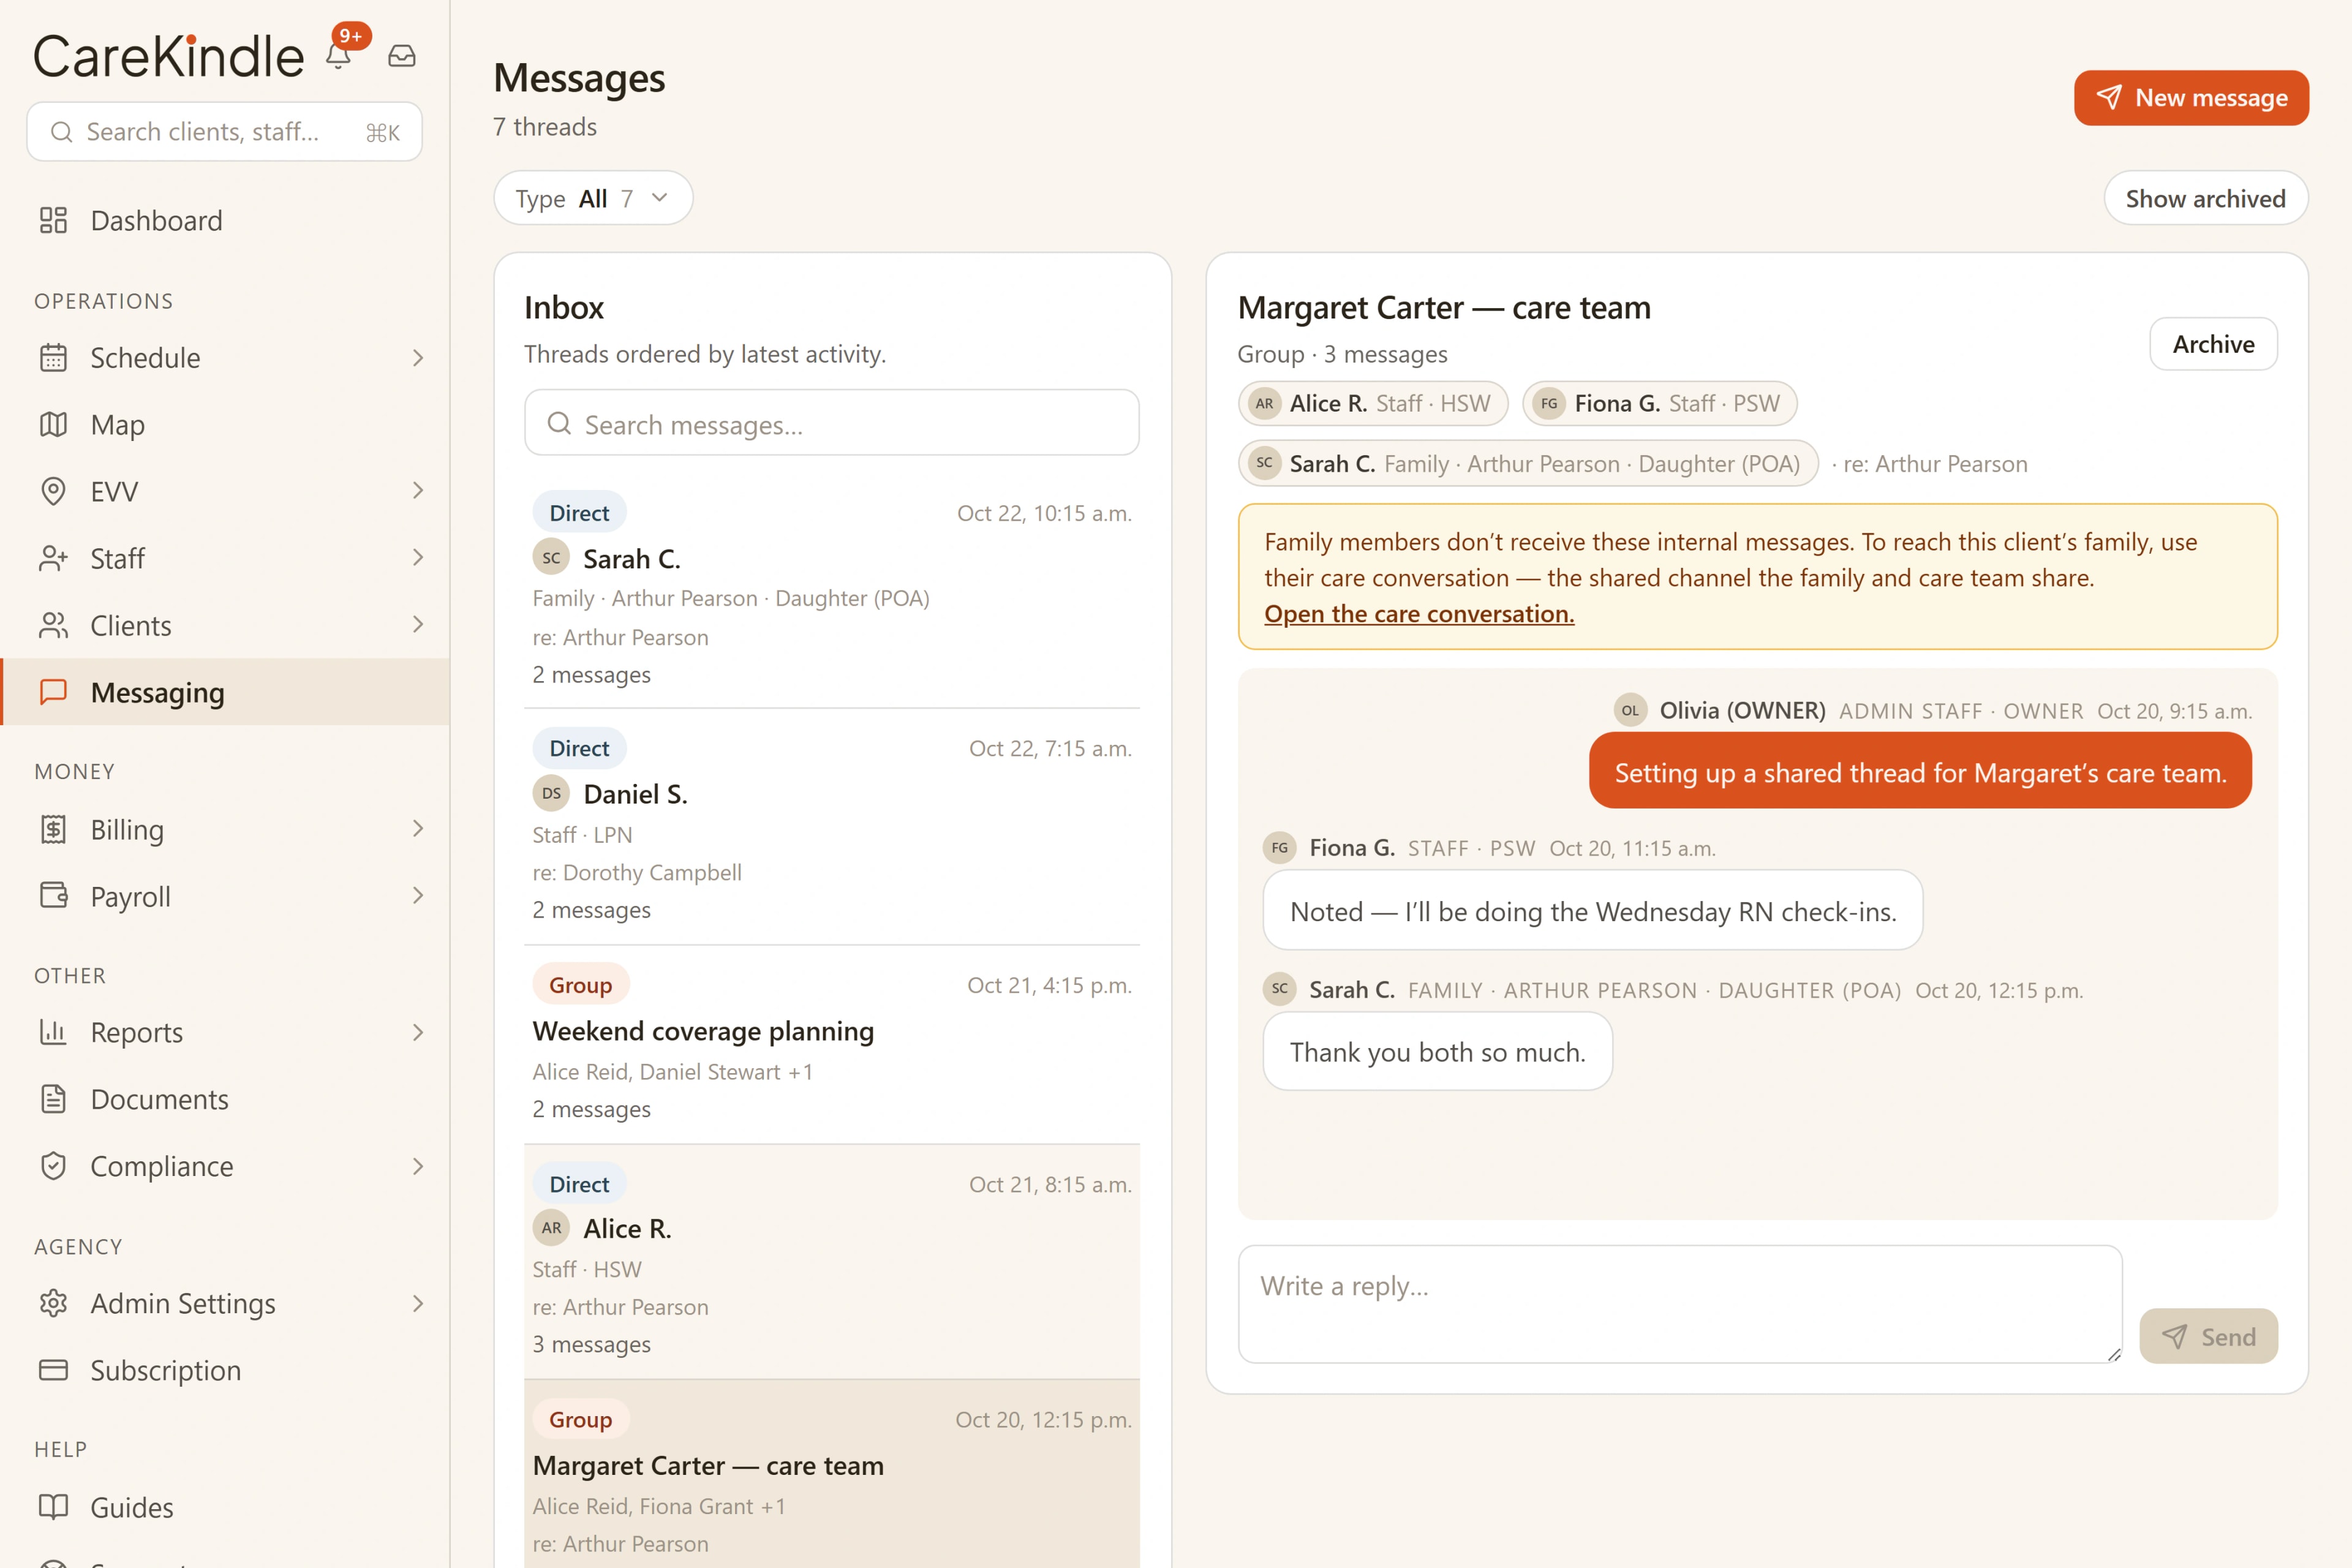Screen dimensions: 2352x1568
Task: Click the Search clients, staff field
Action: coord(224,131)
